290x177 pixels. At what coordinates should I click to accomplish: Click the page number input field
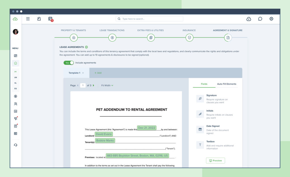pyautogui.click(x=83, y=85)
